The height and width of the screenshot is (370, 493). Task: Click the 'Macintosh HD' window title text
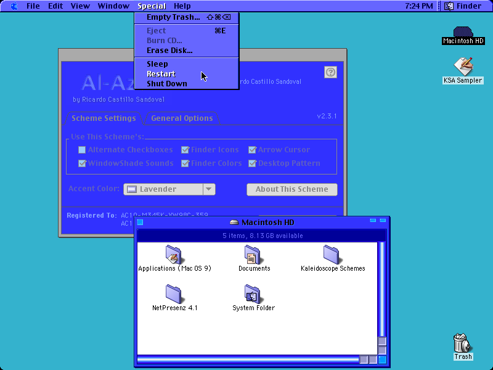coord(267,223)
